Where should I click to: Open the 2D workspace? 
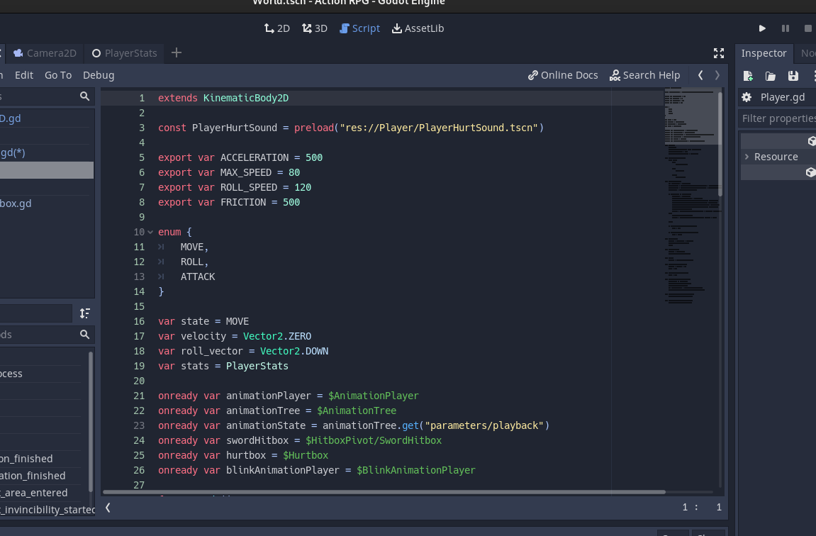coord(276,28)
